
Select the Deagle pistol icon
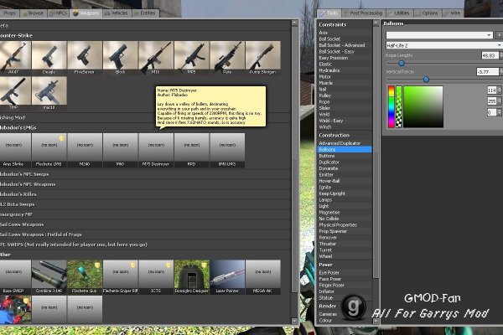[x=49, y=58]
